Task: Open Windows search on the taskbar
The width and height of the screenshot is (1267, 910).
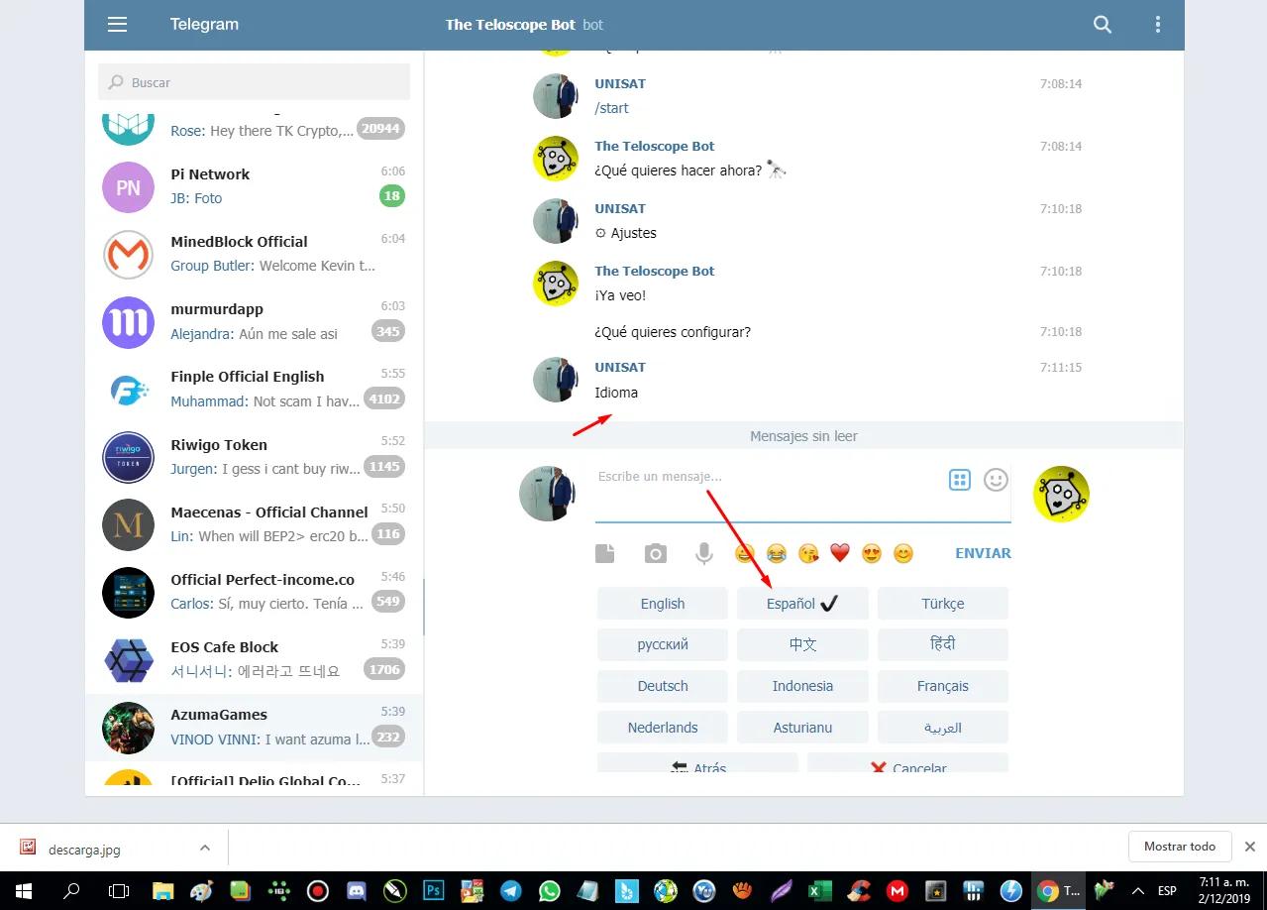Action: coord(71,890)
